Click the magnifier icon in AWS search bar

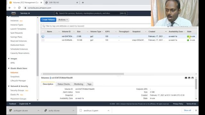[57, 13]
